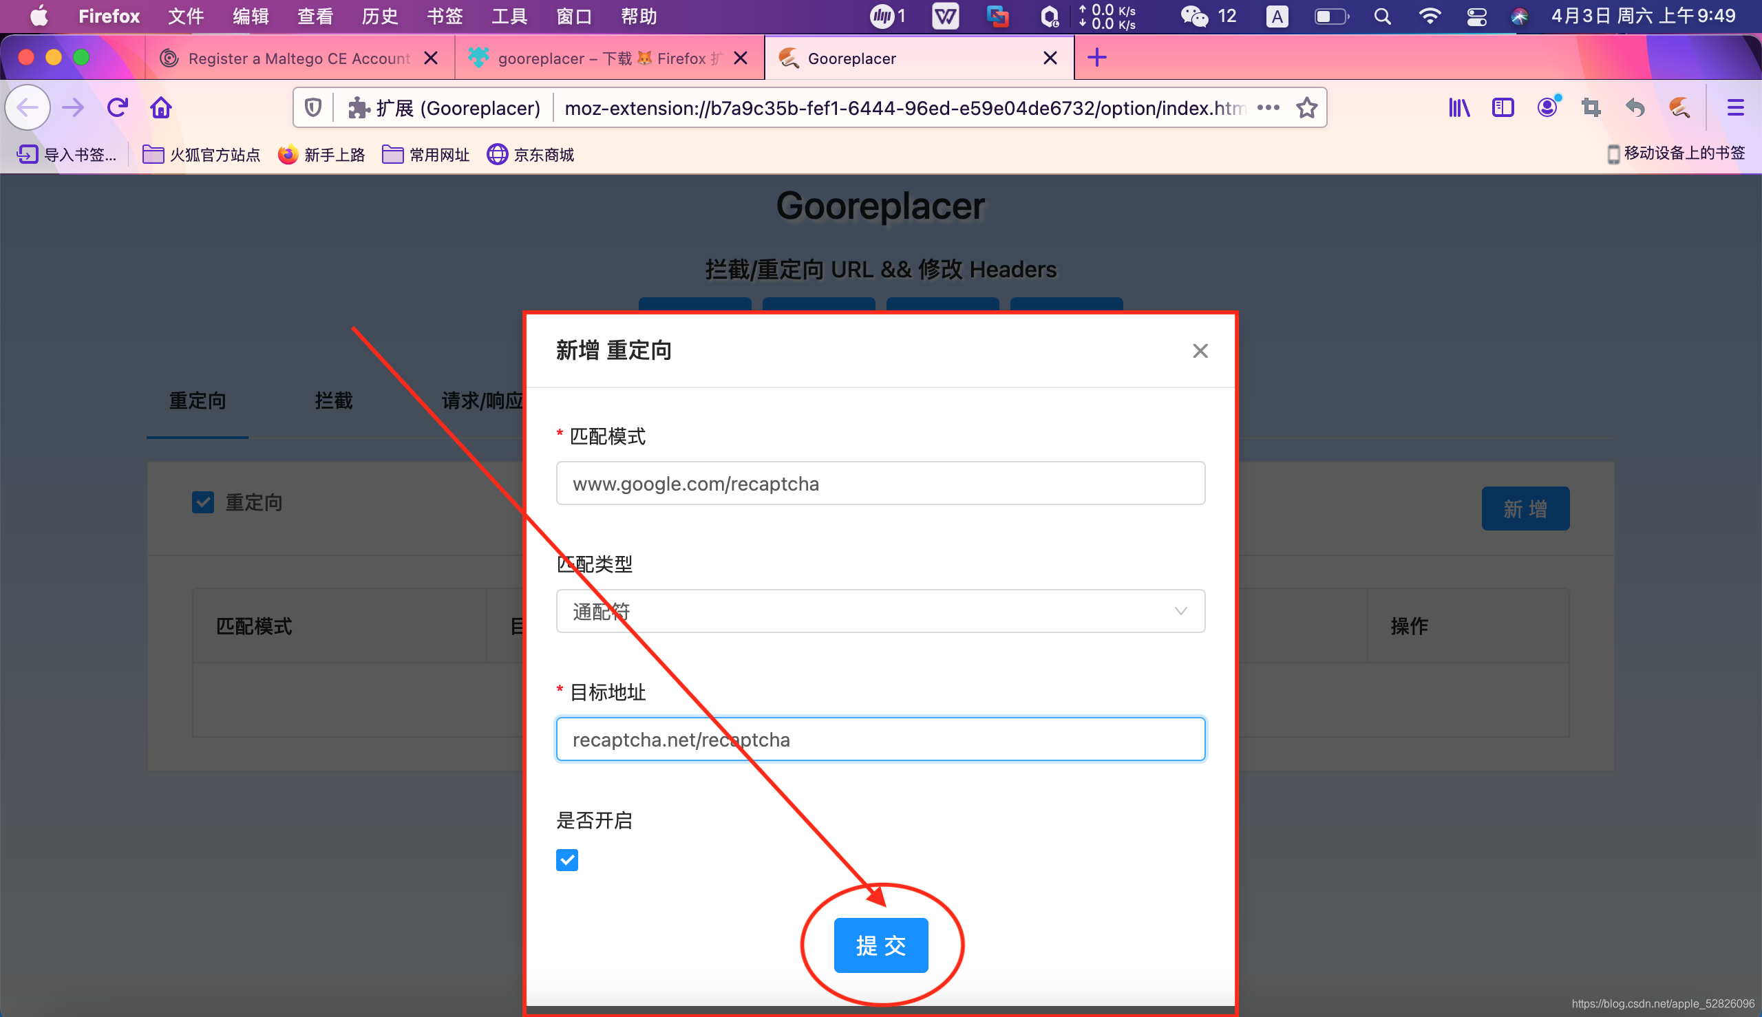Open the 帮助 menu
This screenshot has width=1762, height=1017.
point(639,16)
